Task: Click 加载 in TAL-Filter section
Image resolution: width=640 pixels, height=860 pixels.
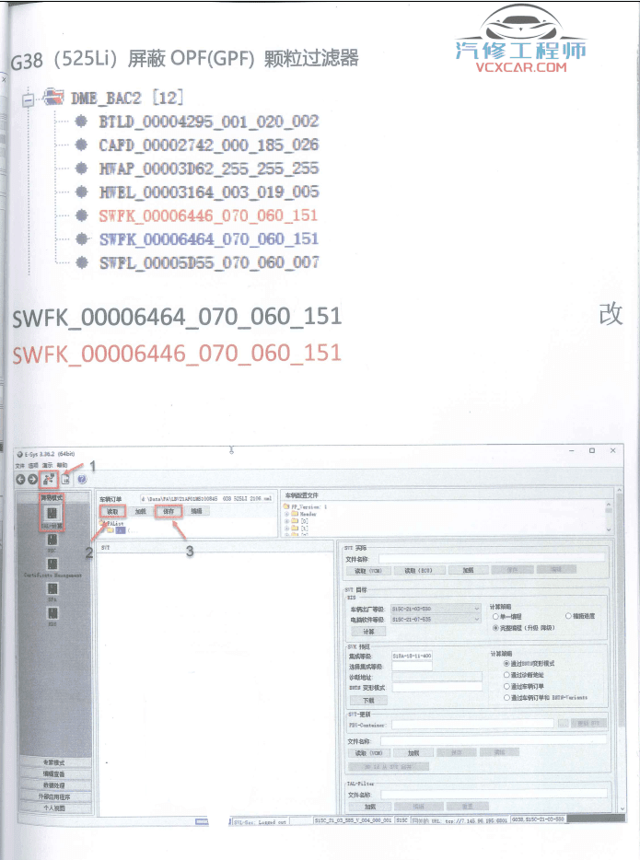Action: [370, 807]
